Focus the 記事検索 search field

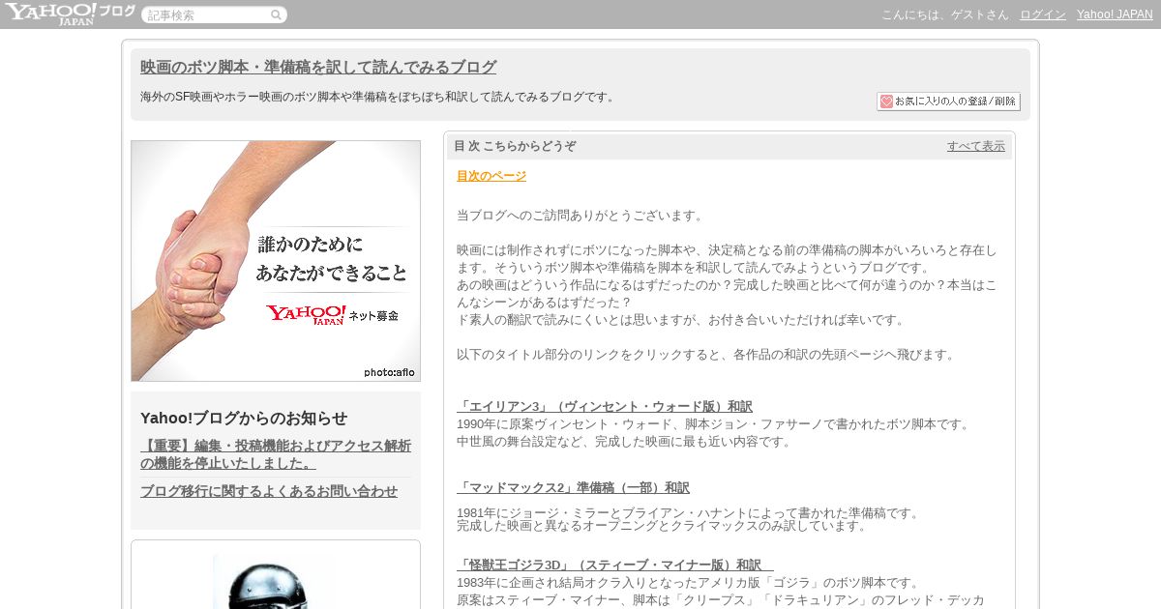tap(206, 14)
